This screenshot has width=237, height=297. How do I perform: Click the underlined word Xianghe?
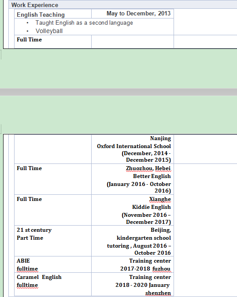point(160,199)
